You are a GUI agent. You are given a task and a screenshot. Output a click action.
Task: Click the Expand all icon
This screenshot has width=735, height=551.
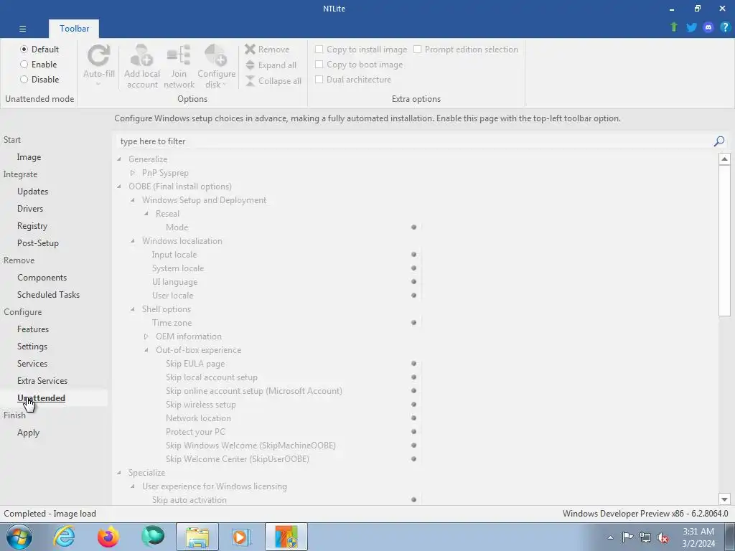[251, 65]
